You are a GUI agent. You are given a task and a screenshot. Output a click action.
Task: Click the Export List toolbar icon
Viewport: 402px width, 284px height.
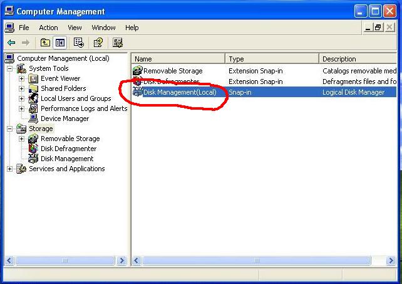tap(78, 43)
